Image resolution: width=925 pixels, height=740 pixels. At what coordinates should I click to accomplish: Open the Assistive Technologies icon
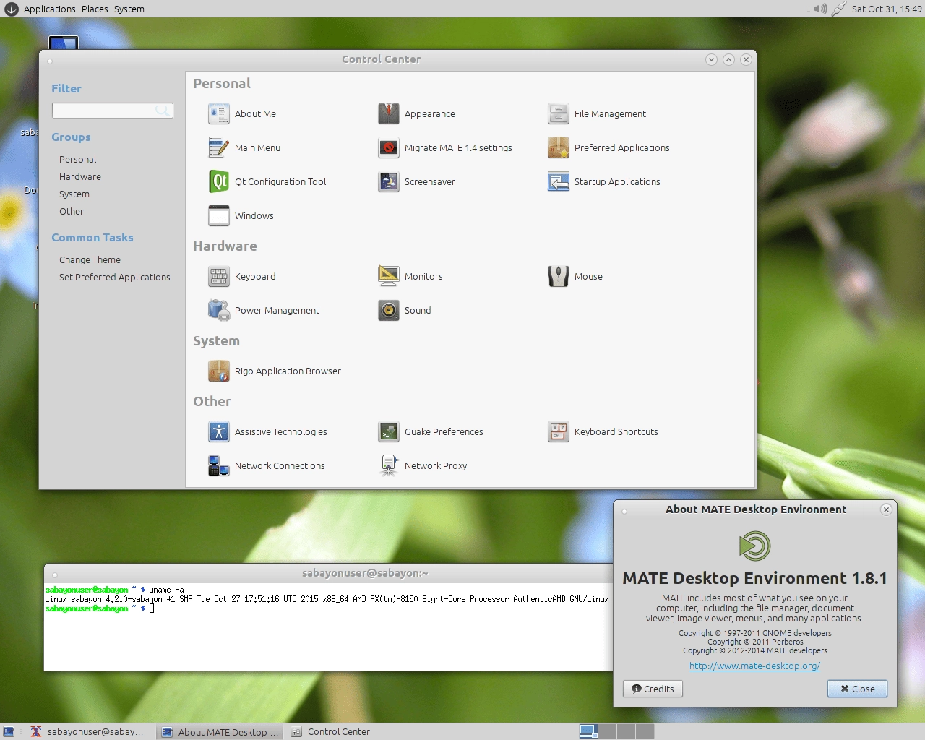(x=219, y=431)
